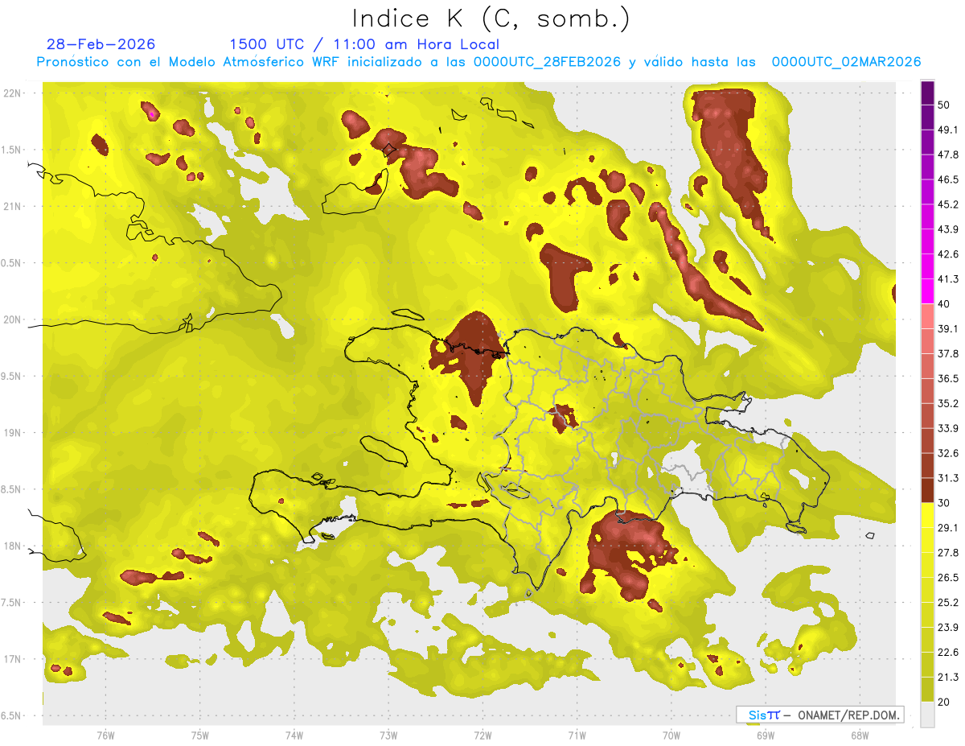The image size is (965, 746).
Task: Click the colorbar label "37.8"
Action: (948, 353)
